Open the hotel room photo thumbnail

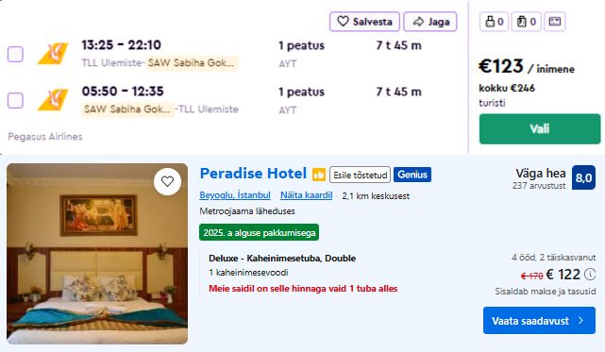coord(97,254)
